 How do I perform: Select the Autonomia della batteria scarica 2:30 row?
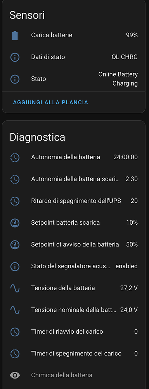[74, 179]
